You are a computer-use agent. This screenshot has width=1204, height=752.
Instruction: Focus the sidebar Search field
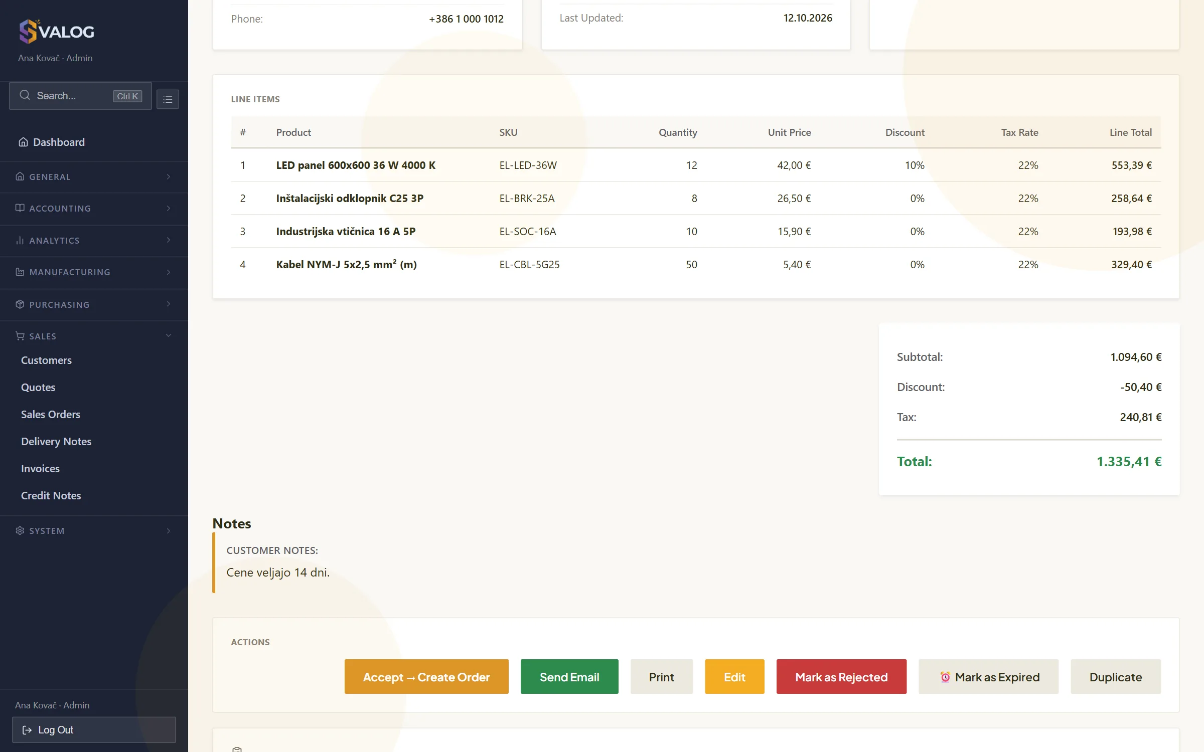coord(80,96)
